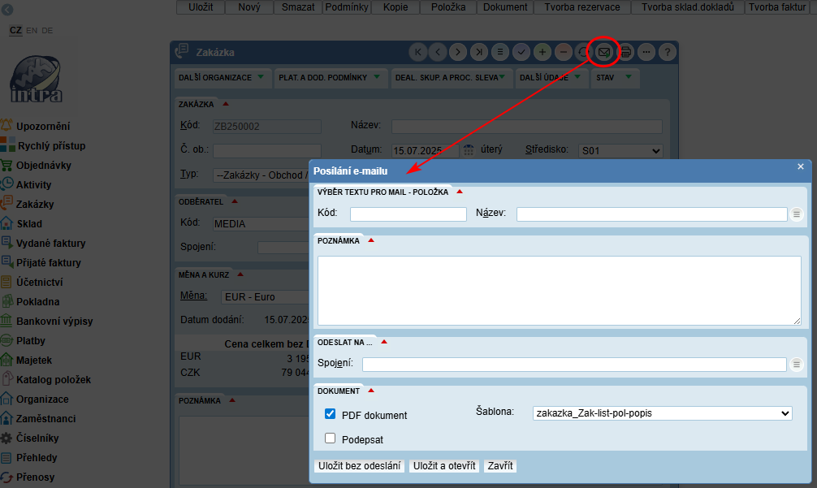The width and height of the screenshot is (817, 488).
Task: Open the Šablona template dropdown
Action: click(662, 413)
